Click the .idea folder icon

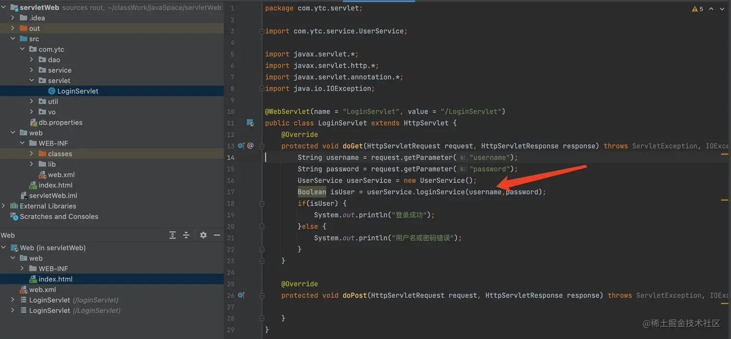point(24,18)
